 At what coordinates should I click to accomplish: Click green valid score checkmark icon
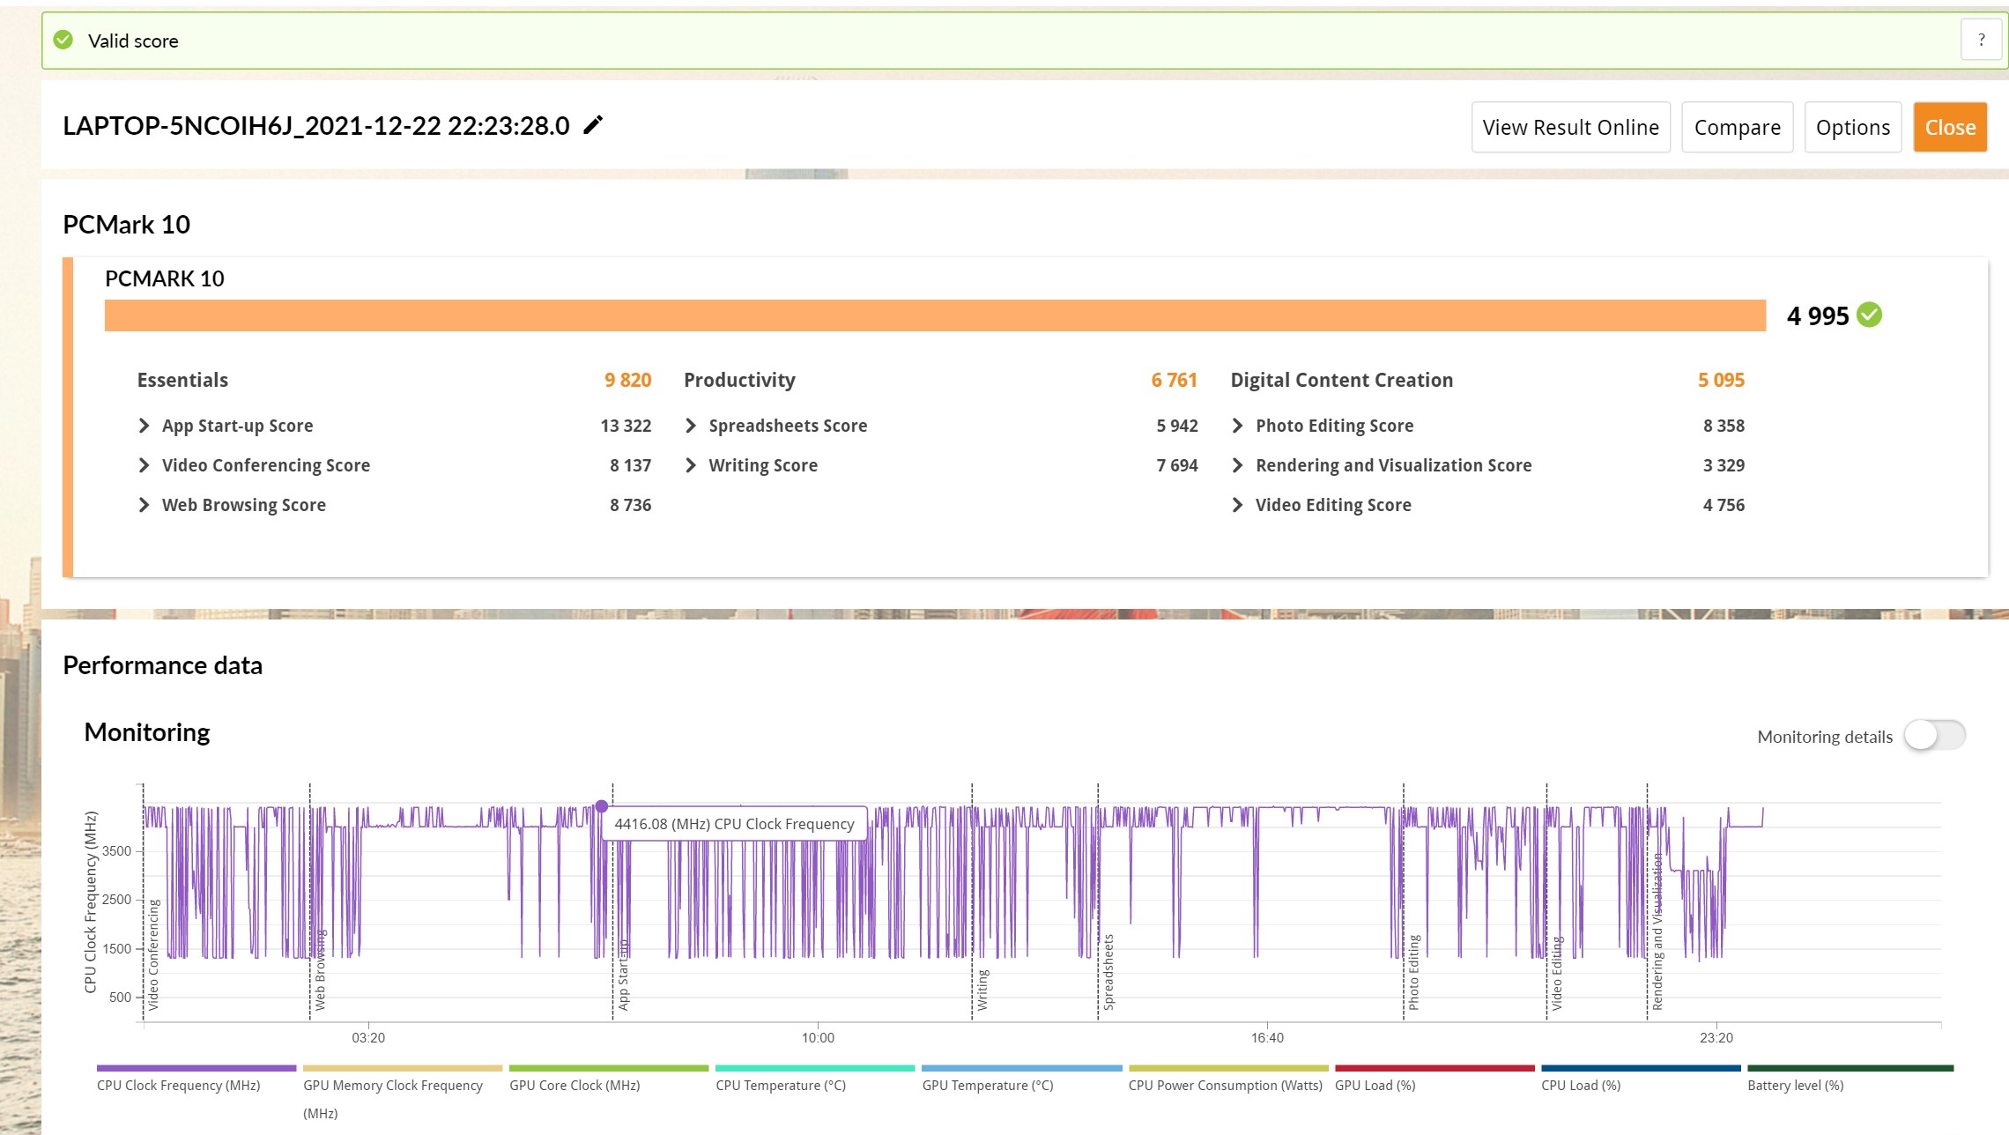pyautogui.click(x=63, y=40)
